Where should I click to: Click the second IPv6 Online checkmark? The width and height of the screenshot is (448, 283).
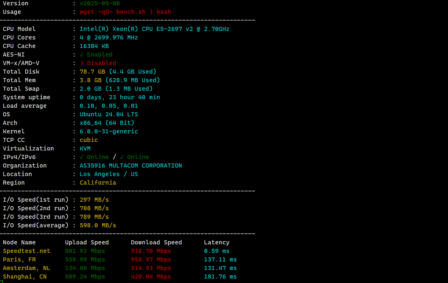point(122,157)
